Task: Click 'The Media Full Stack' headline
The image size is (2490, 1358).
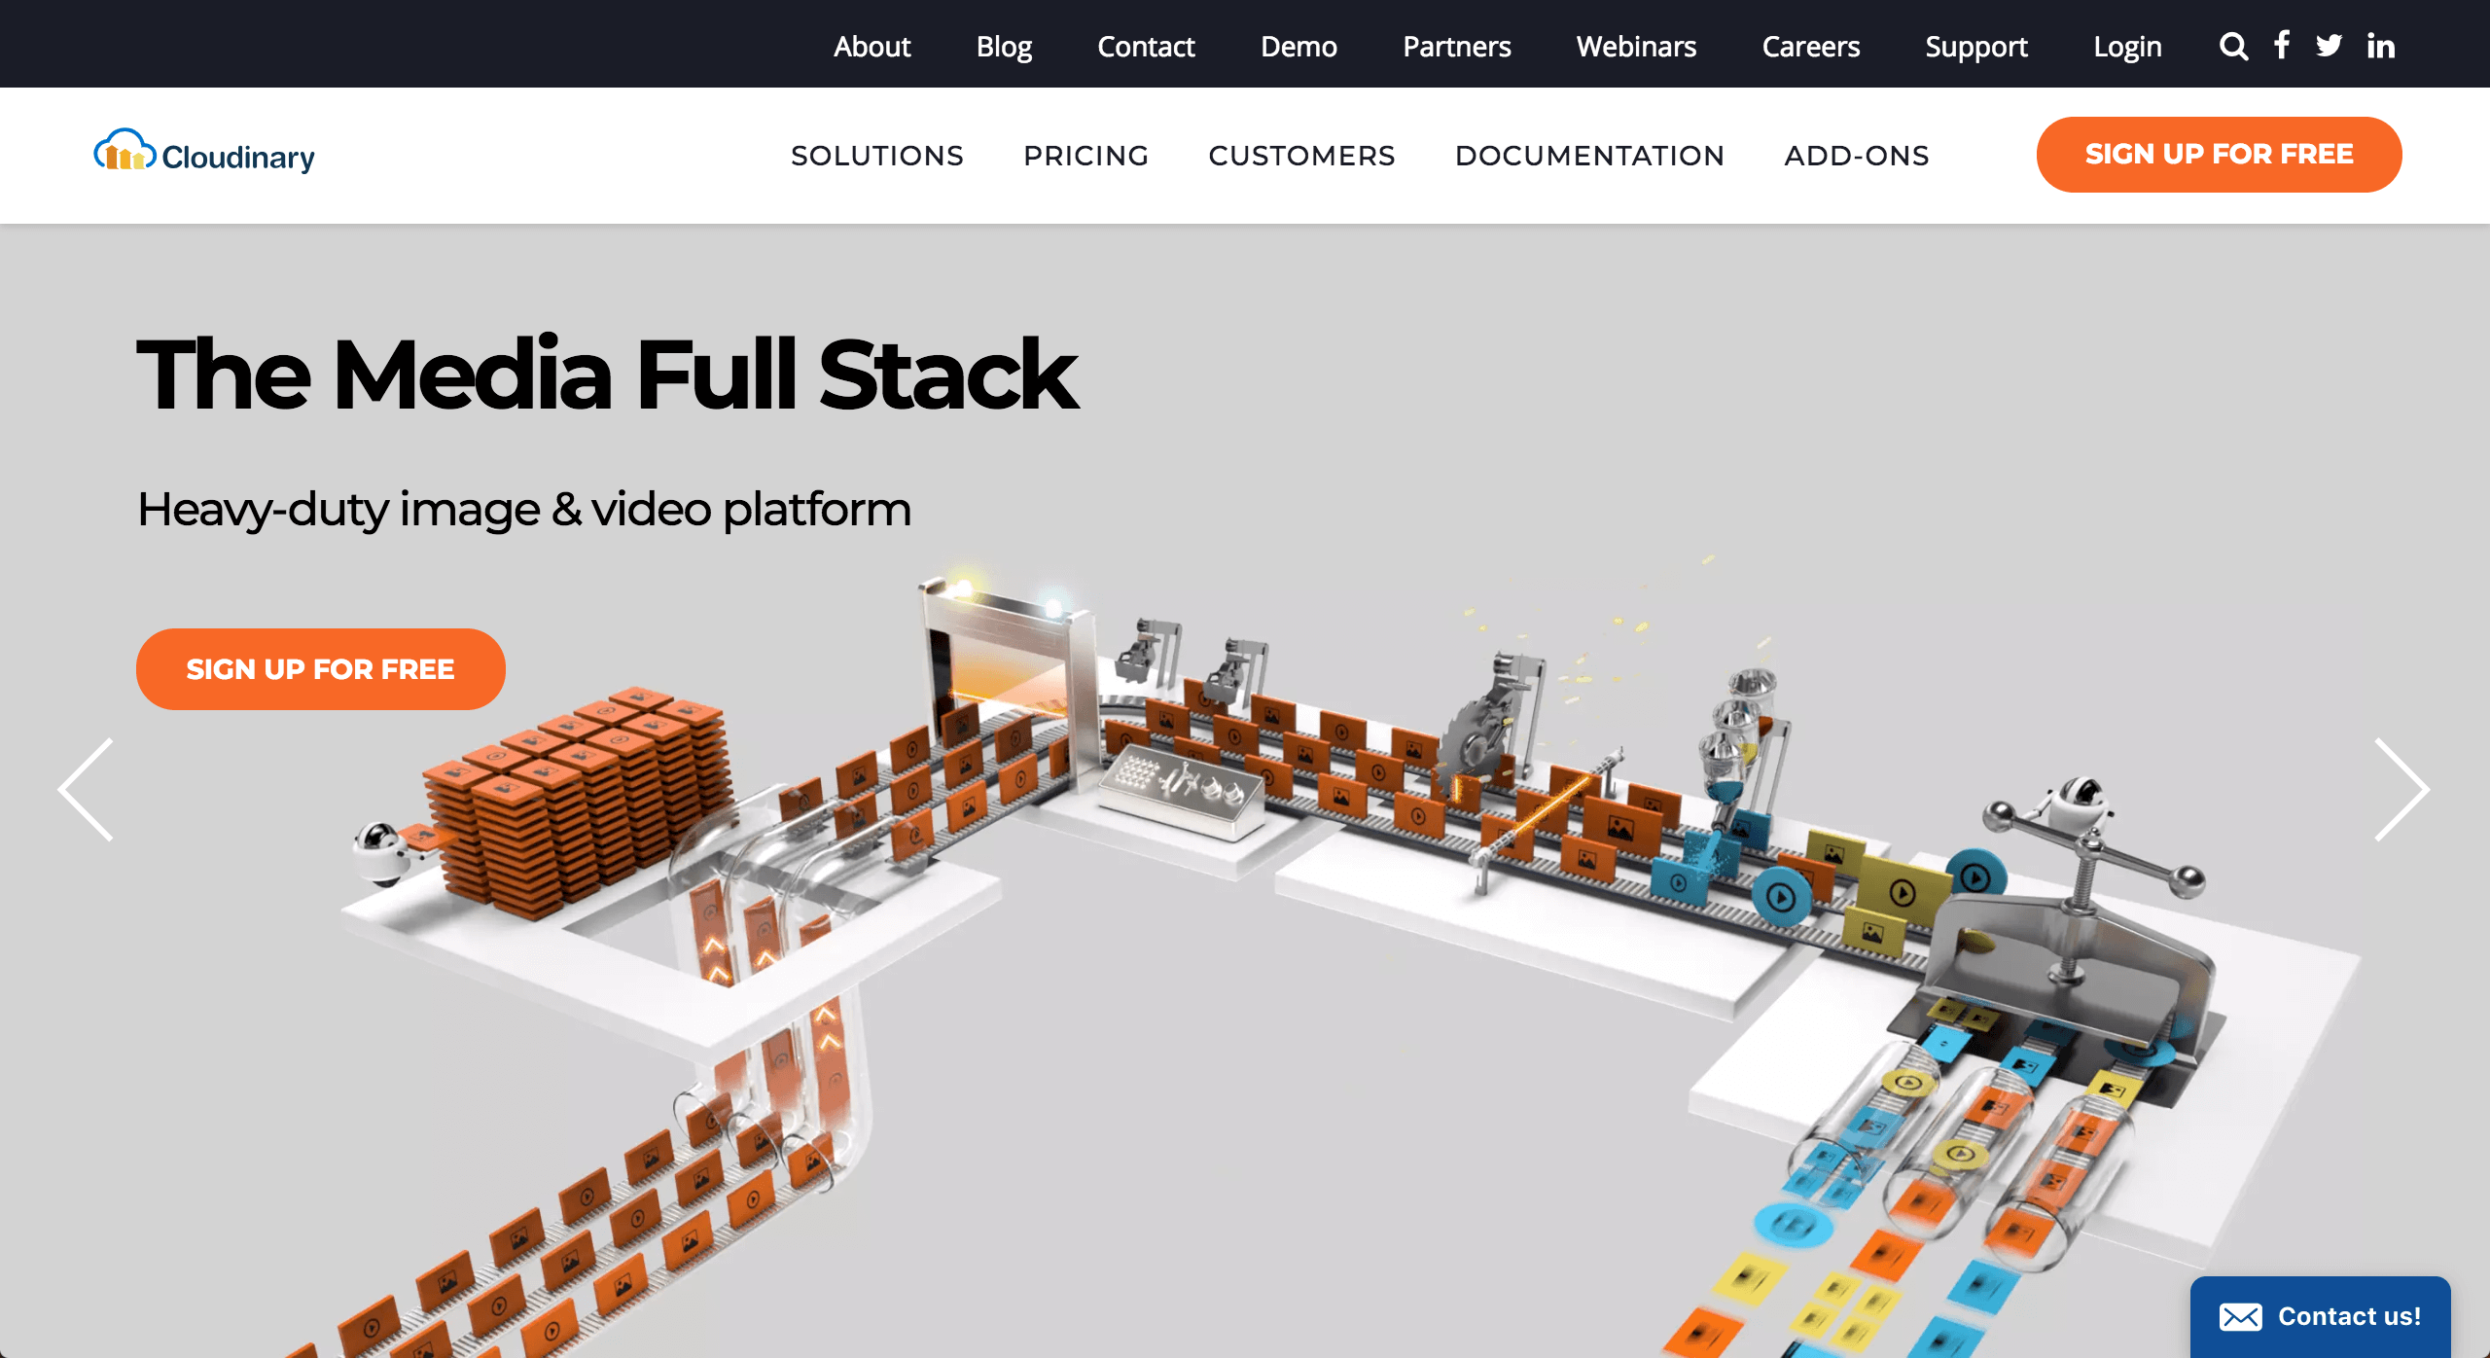Action: pos(607,375)
